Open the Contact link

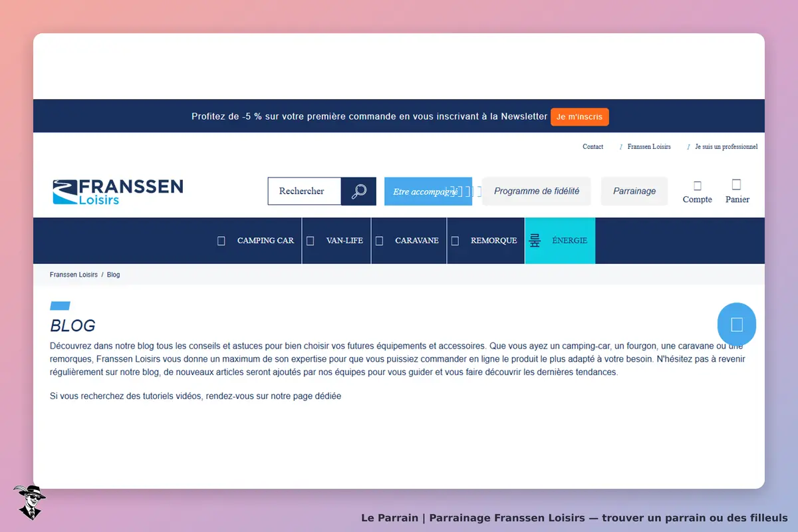(593, 147)
